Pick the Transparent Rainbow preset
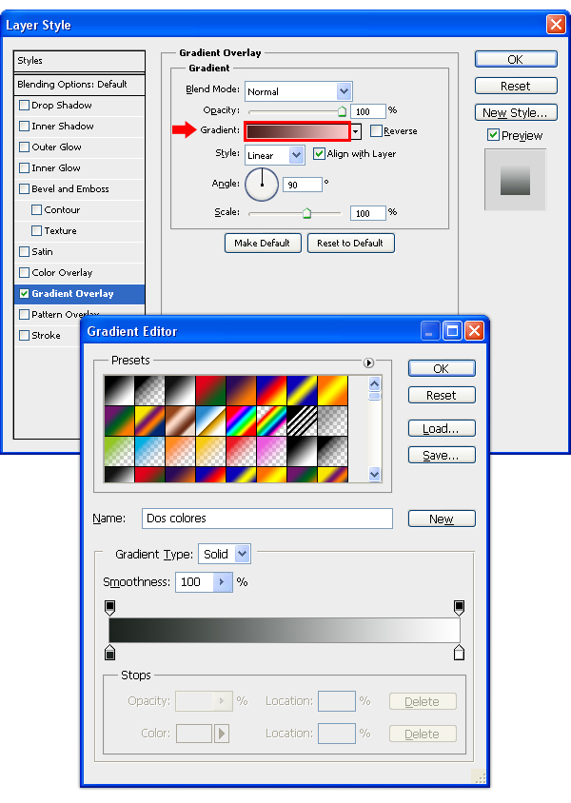This screenshot has height=803, width=571. click(x=271, y=421)
